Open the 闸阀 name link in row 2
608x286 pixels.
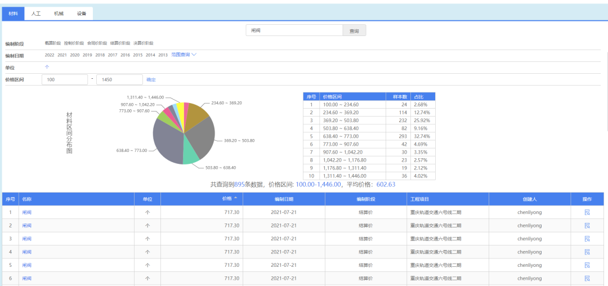pos(26,226)
